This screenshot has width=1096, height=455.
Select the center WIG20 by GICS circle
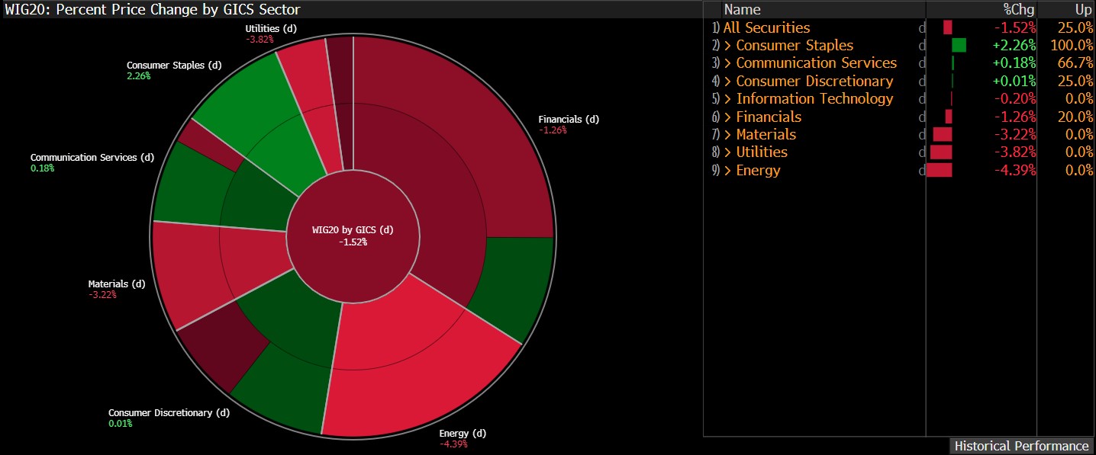[353, 236]
